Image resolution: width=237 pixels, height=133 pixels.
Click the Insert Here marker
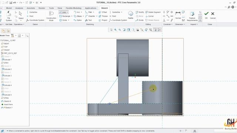pyautogui.click(x=7, y=105)
